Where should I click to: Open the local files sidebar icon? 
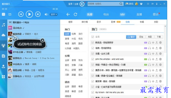click(4, 56)
